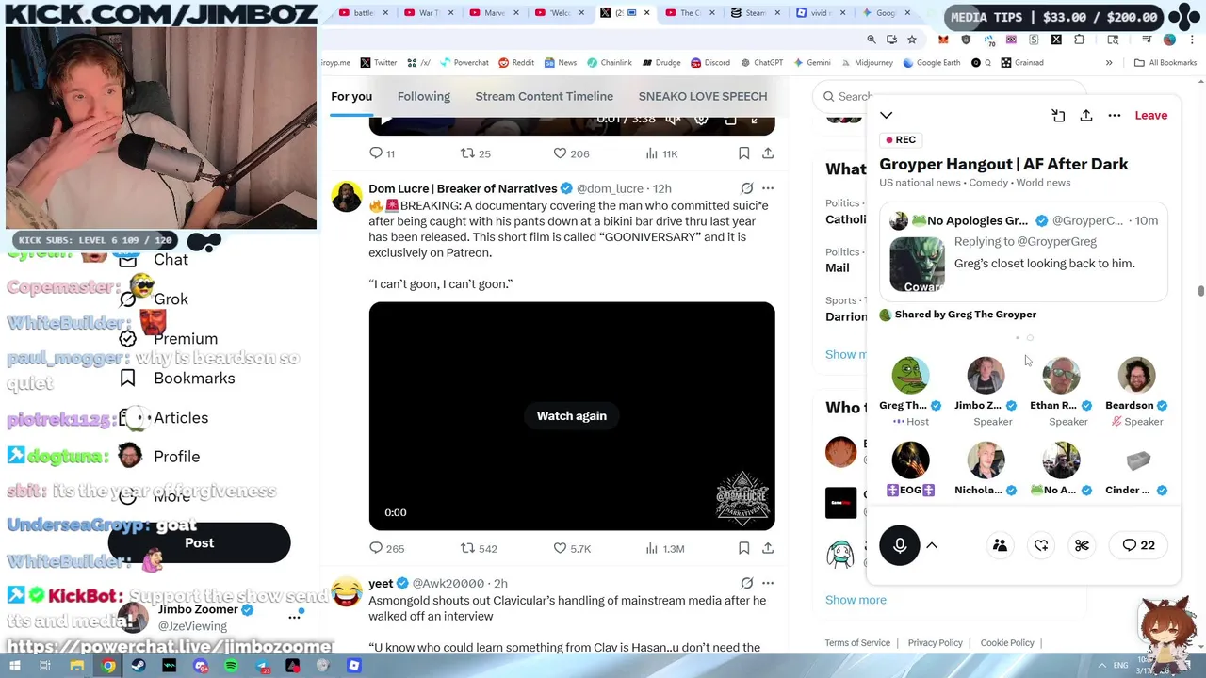Switch to the Following tab

tap(423, 96)
